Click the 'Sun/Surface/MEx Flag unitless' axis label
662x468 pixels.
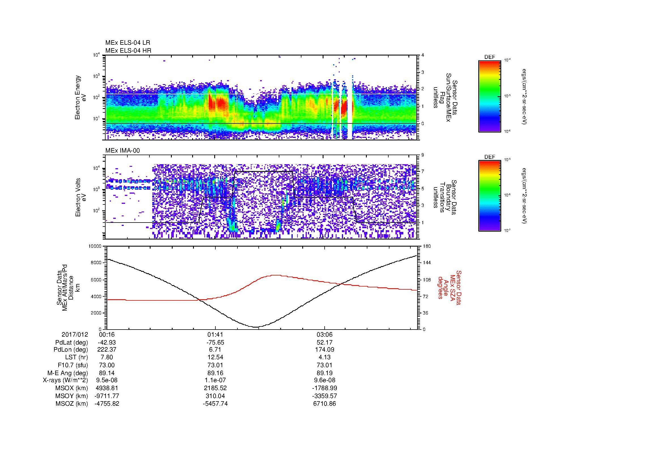[446, 97]
